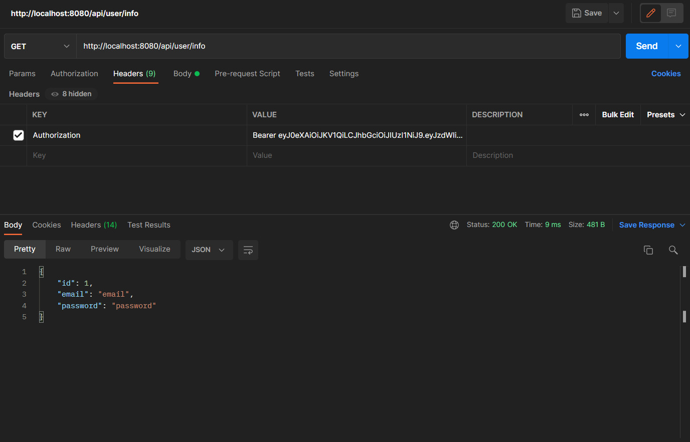Switch to Preview view

(x=105, y=249)
